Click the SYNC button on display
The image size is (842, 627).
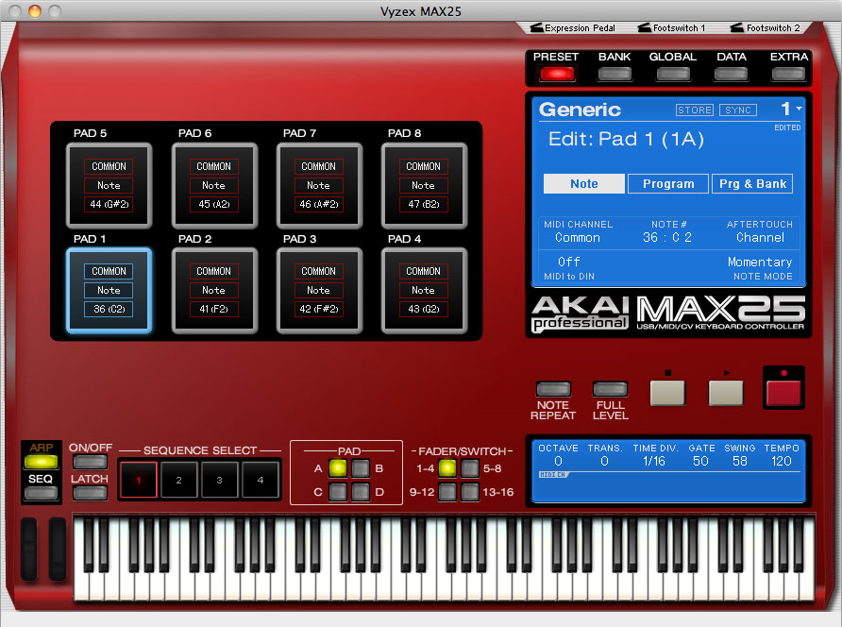[x=738, y=110]
